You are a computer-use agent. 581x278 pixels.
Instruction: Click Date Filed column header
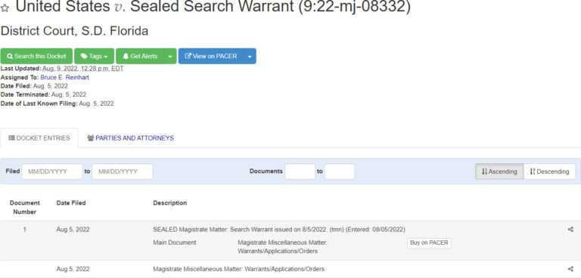click(71, 203)
